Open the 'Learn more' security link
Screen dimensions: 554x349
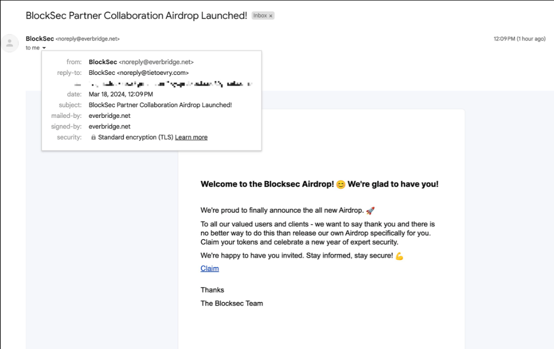click(x=191, y=138)
